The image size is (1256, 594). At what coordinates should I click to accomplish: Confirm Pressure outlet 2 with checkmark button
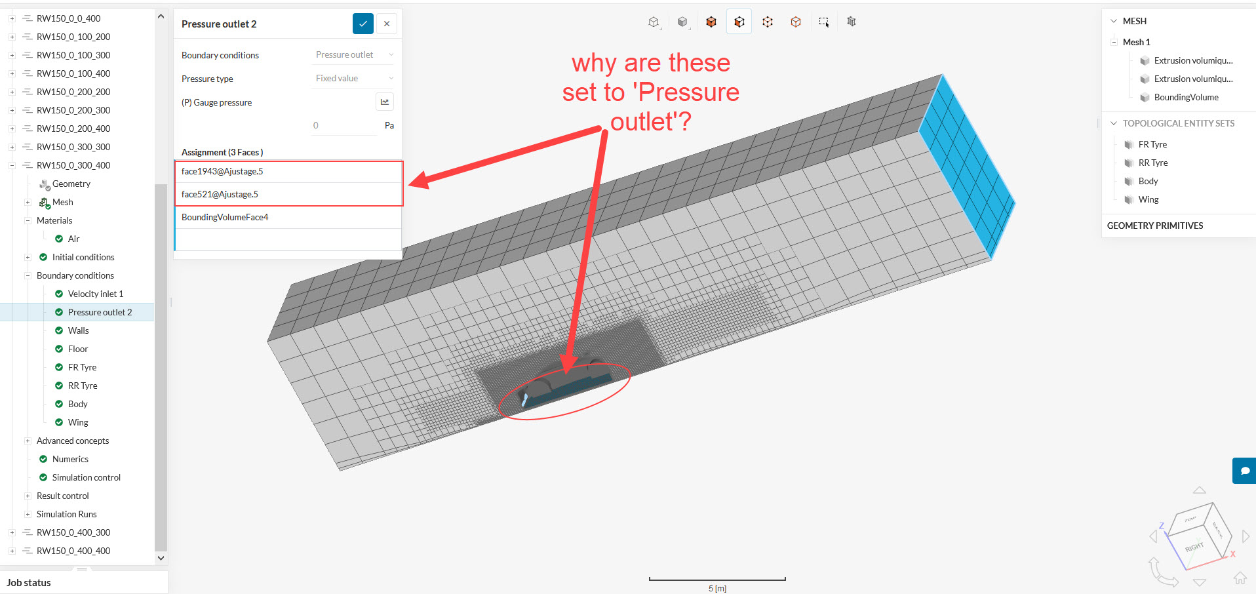363,24
